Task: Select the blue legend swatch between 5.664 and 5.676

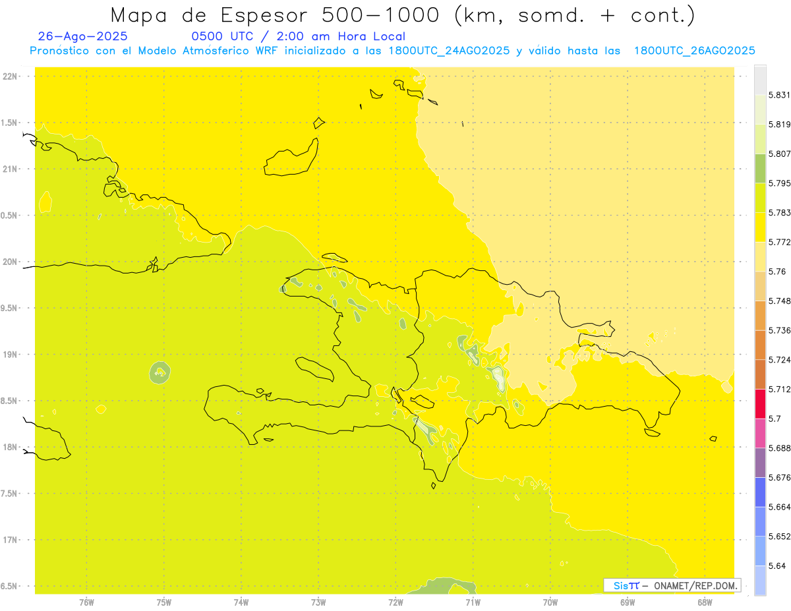Action: 760,492
